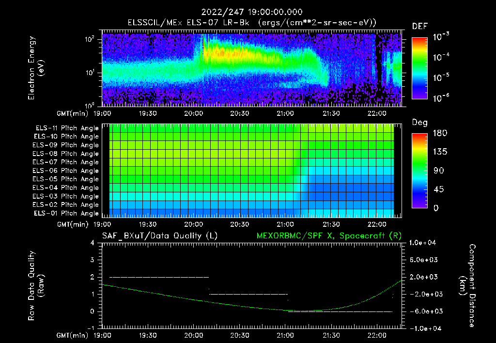This screenshot has width=496, height=343.
Task: Click the ELS-03 Pitch Angle row label
Action: tap(66, 196)
